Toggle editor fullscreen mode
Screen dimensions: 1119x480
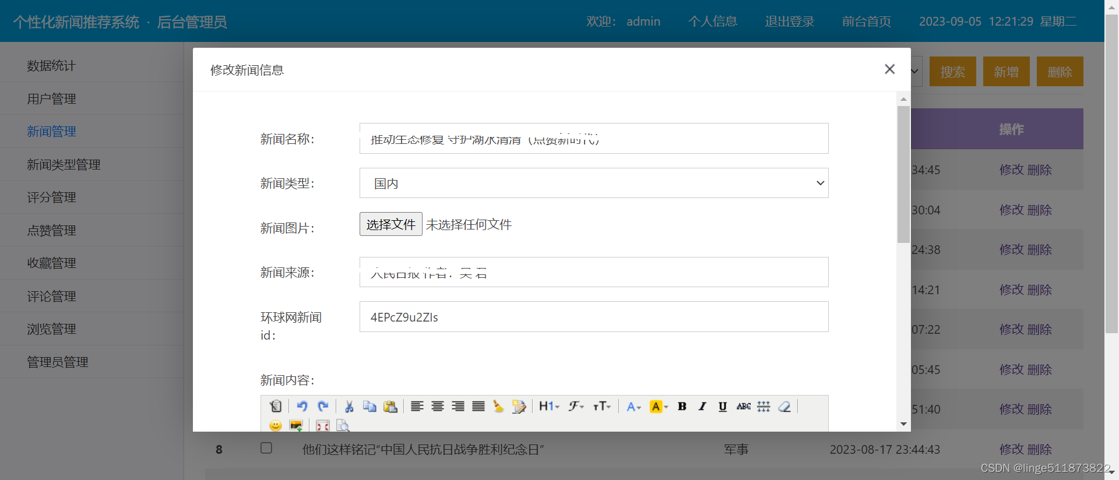tap(322, 425)
